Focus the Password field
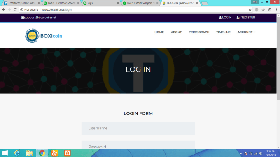The height and width of the screenshot is (157, 280). pyautogui.click(x=138, y=145)
